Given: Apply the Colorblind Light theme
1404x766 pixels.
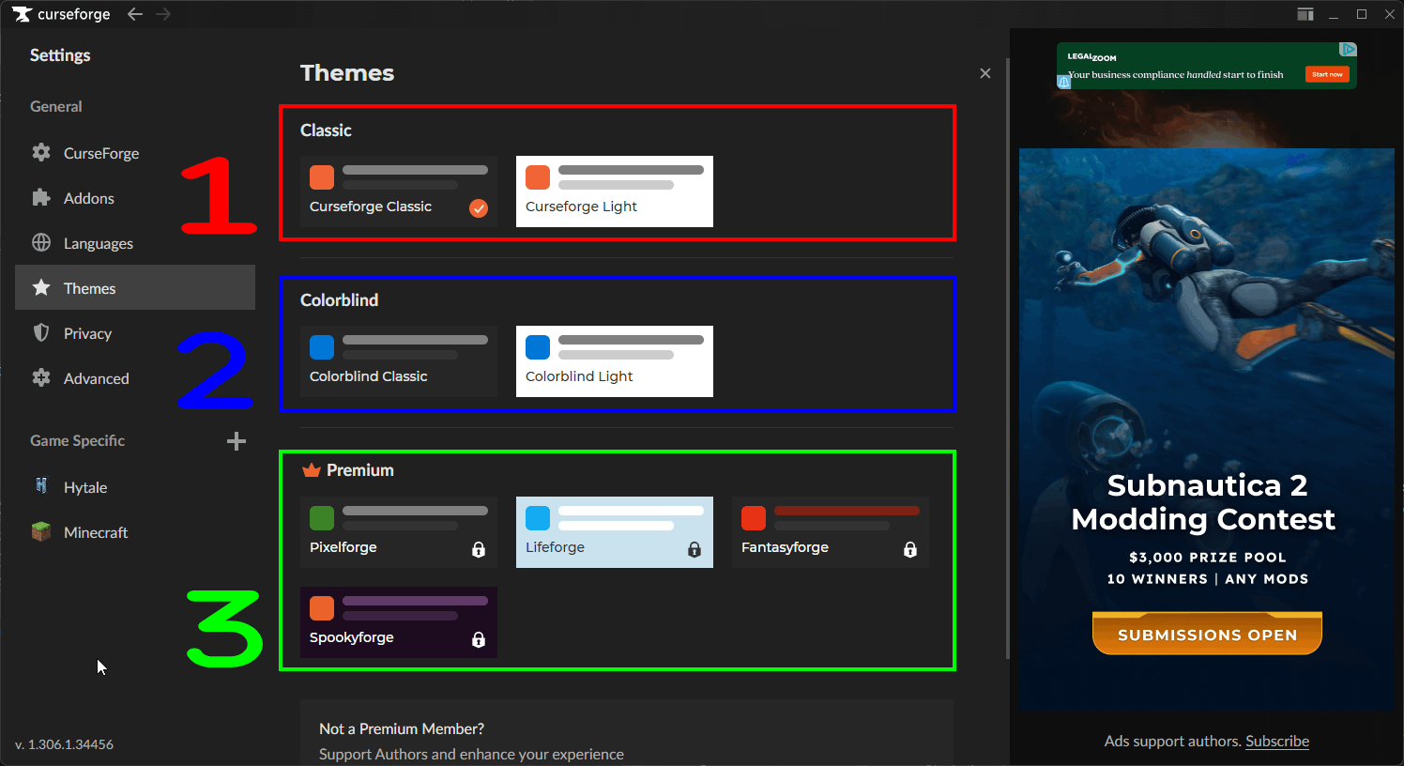Looking at the screenshot, I should click(615, 361).
